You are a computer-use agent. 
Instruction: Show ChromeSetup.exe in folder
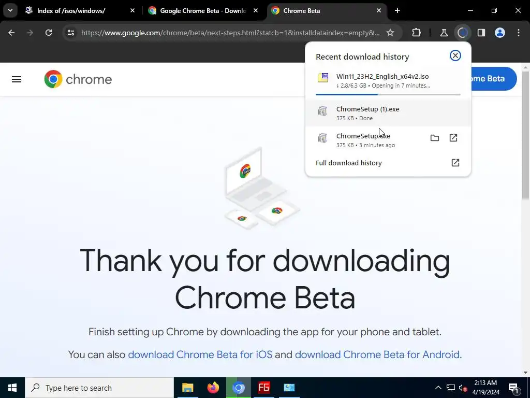tap(435, 138)
